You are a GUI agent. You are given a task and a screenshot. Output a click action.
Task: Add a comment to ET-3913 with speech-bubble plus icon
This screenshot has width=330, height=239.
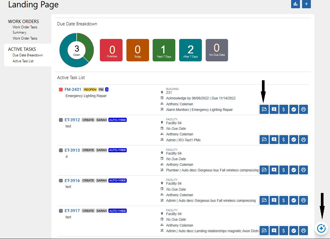(274, 170)
